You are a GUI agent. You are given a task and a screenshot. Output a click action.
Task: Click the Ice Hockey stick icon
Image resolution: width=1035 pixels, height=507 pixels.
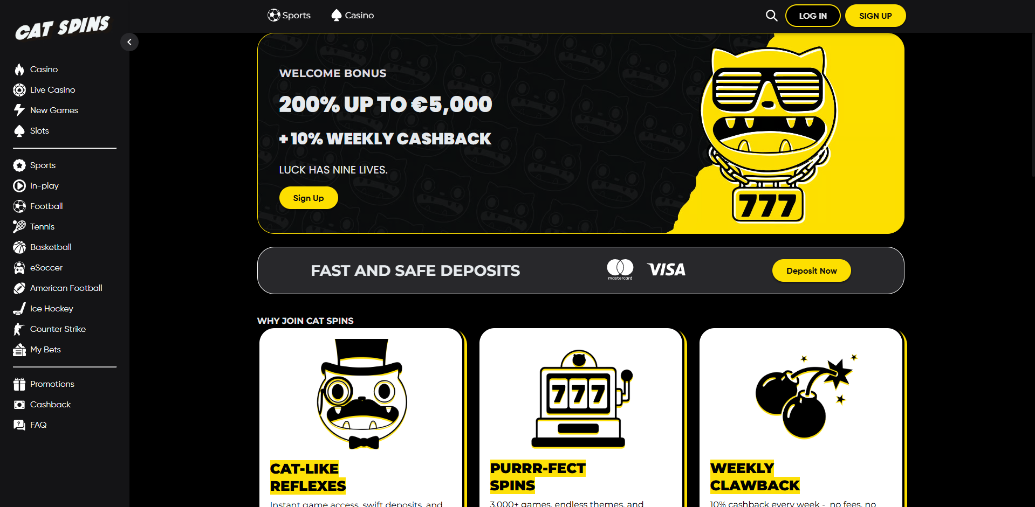[x=19, y=309]
